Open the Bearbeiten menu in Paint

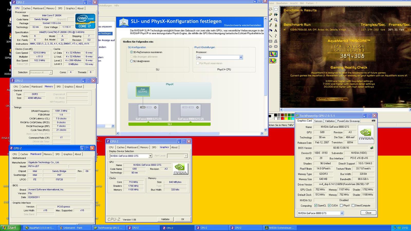click(282, 3)
